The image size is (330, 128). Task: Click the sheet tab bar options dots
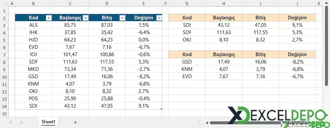pos(199,123)
